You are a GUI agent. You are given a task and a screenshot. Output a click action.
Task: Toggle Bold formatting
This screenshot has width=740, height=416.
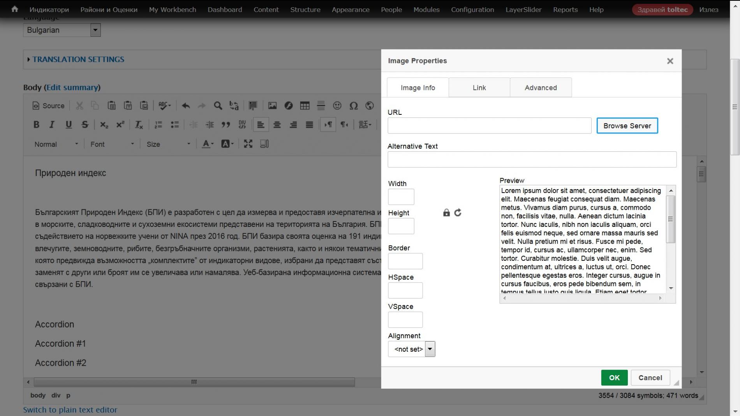point(36,125)
